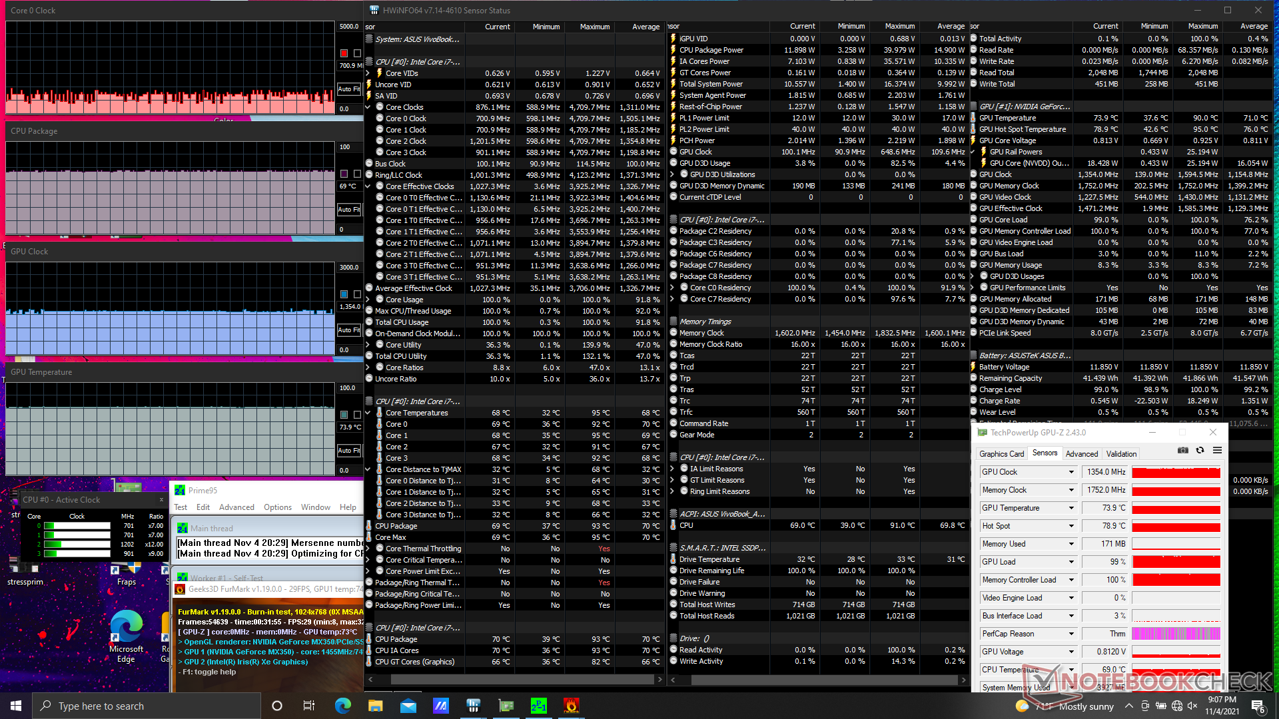This screenshot has height=719, width=1279.
Task: Click the HWiNFO taskbar icon
Action: click(473, 706)
